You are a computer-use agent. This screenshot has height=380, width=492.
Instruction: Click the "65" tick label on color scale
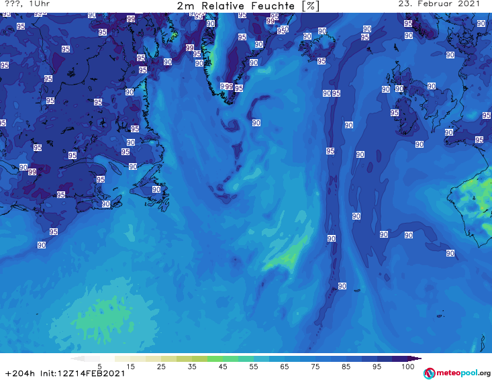[x=285, y=367]
